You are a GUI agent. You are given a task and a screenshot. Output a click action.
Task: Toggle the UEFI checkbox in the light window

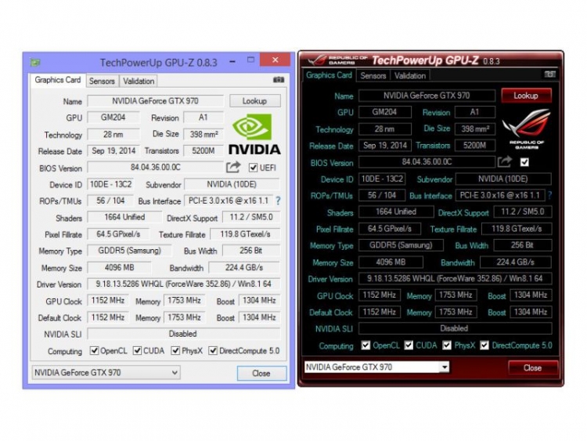point(253,168)
